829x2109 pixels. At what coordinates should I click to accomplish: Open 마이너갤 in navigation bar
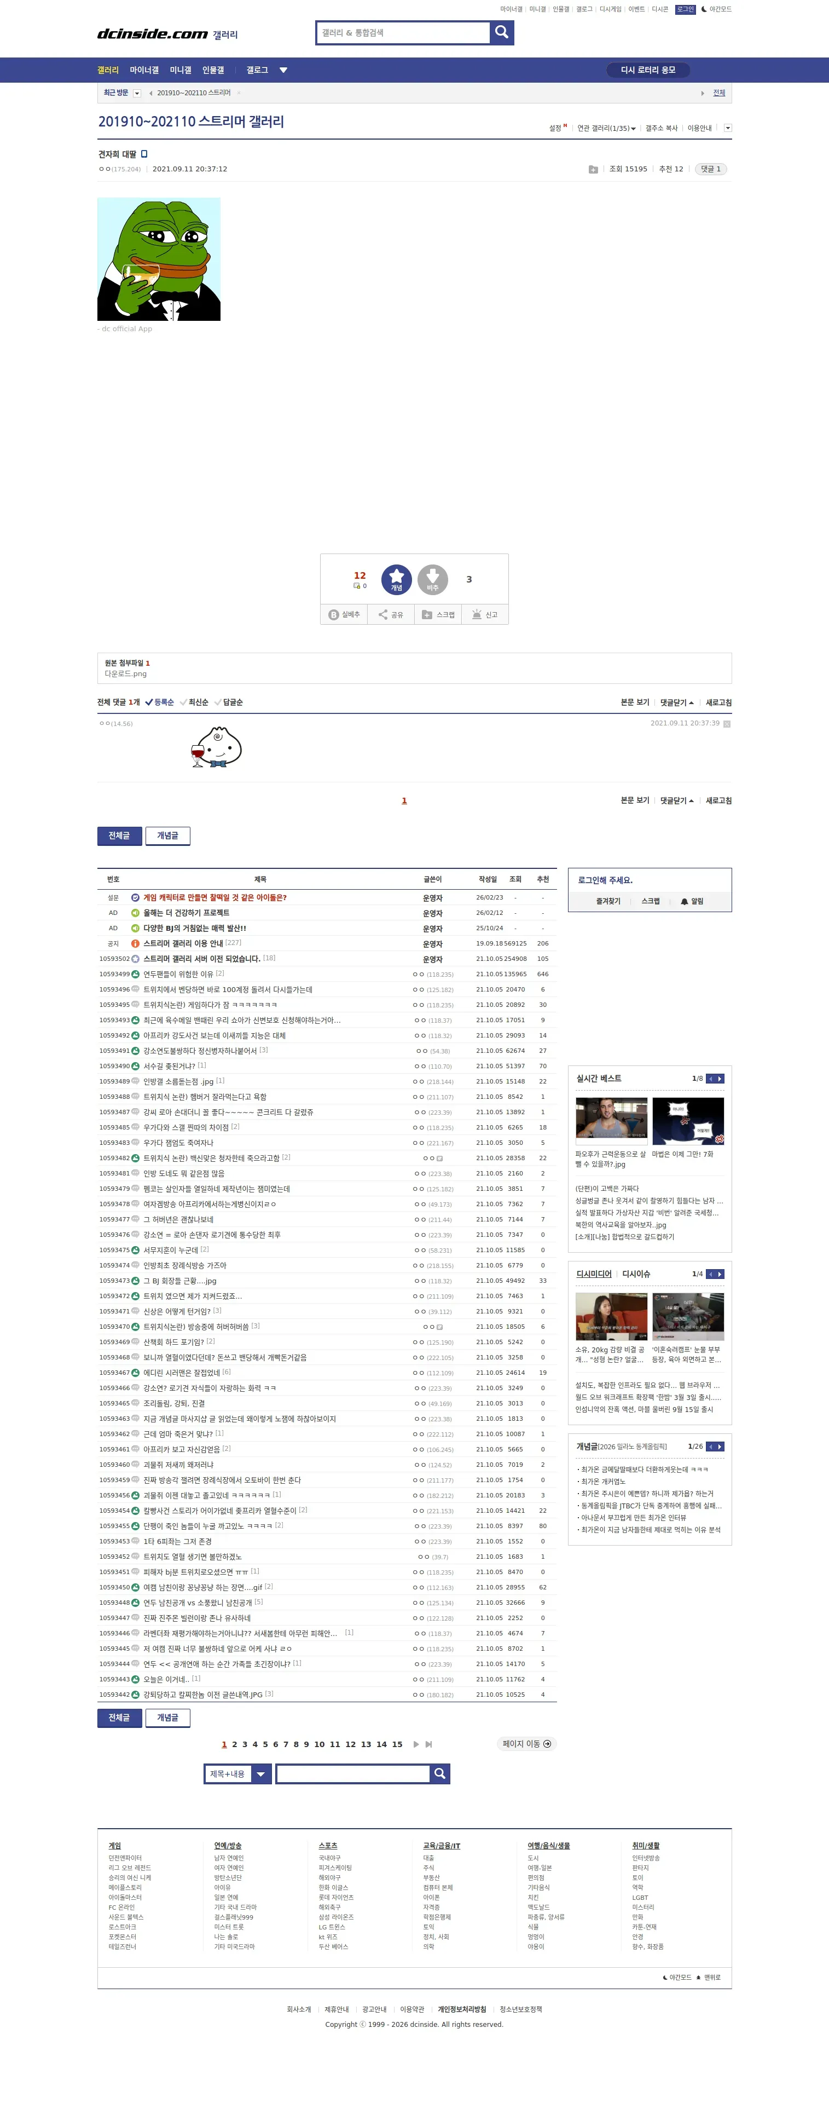coord(144,71)
